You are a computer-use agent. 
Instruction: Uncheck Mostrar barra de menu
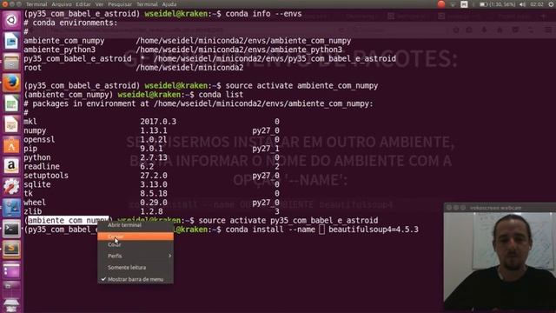pyautogui.click(x=136, y=279)
